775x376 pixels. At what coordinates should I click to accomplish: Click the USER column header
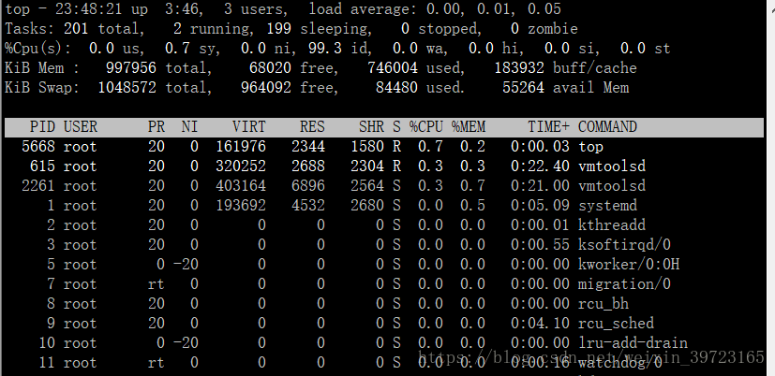(x=81, y=127)
